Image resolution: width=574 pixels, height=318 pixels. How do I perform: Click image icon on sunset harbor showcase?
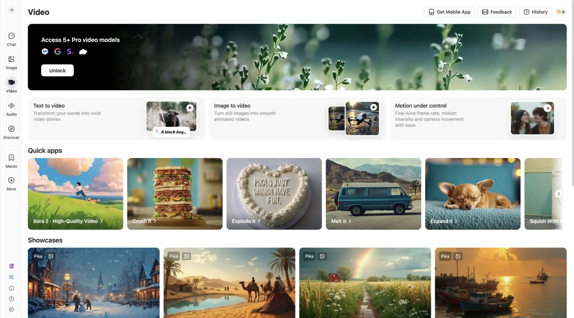[x=458, y=256]
